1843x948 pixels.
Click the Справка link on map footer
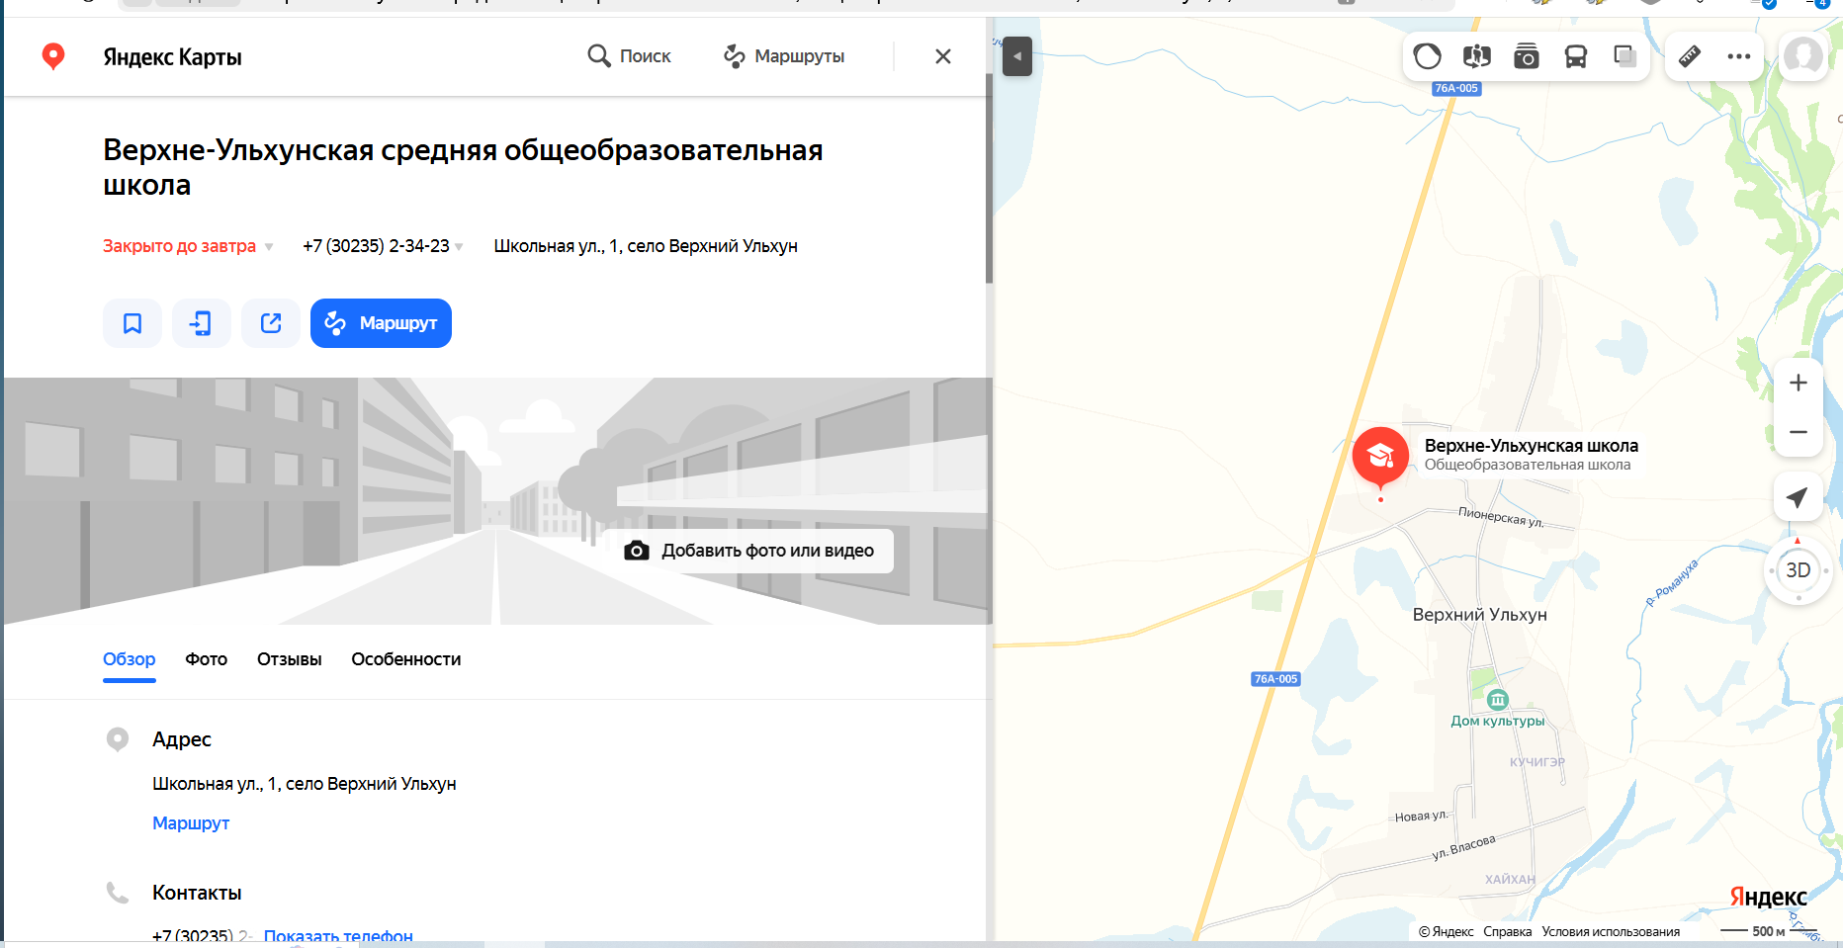1508,931
